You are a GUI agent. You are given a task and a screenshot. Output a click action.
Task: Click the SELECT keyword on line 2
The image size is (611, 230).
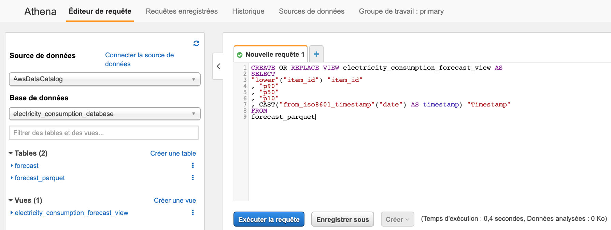pyautogui.click(x=263, y=74)
